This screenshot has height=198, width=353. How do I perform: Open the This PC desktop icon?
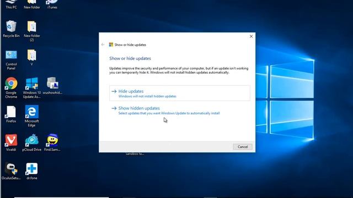11,4
